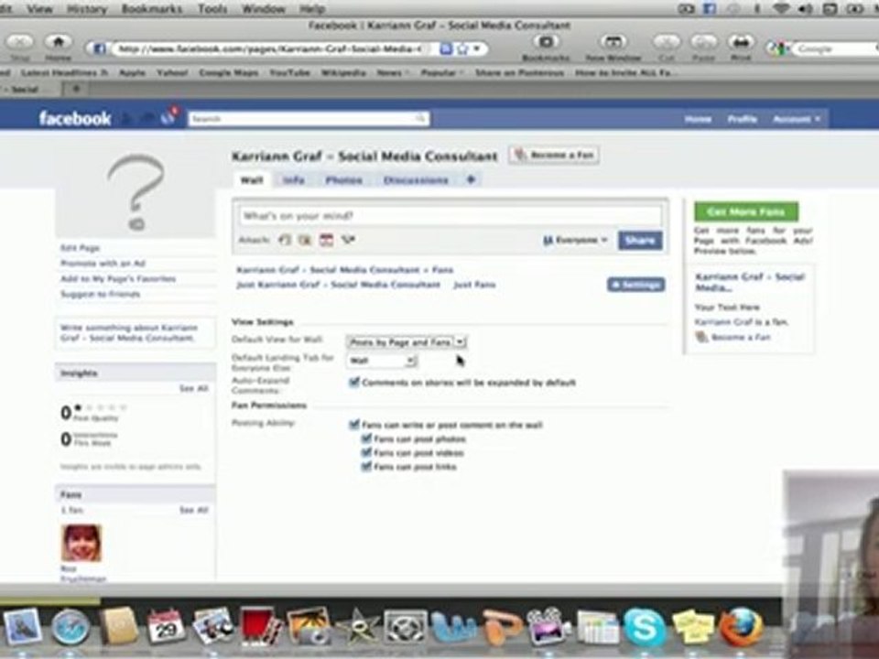The height and width of the screenshot is (659, 879).
Task: Open Default View for Wall dropdown
Action: tap(407, 341)
